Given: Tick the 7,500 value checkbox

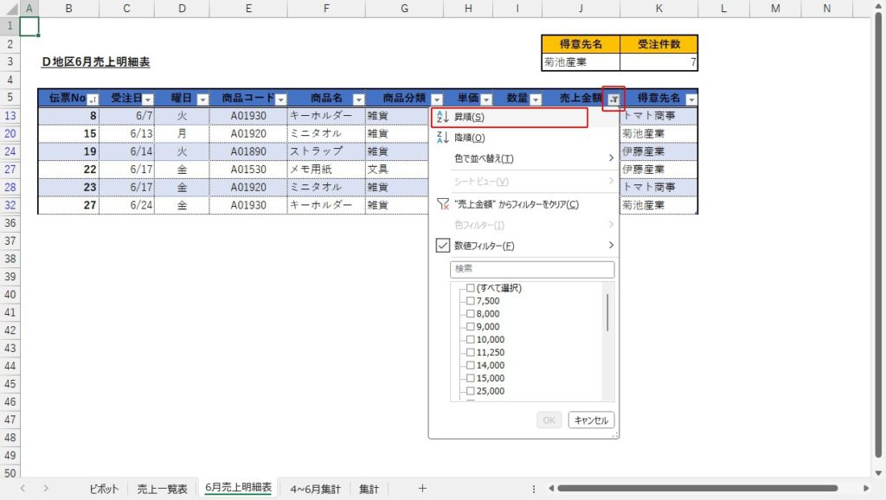Looking at the screenshot, I should tap(471, 301).
